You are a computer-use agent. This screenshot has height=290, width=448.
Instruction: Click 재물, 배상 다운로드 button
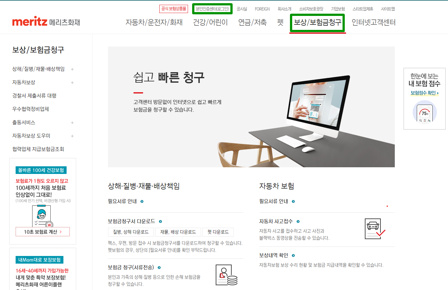178,232
